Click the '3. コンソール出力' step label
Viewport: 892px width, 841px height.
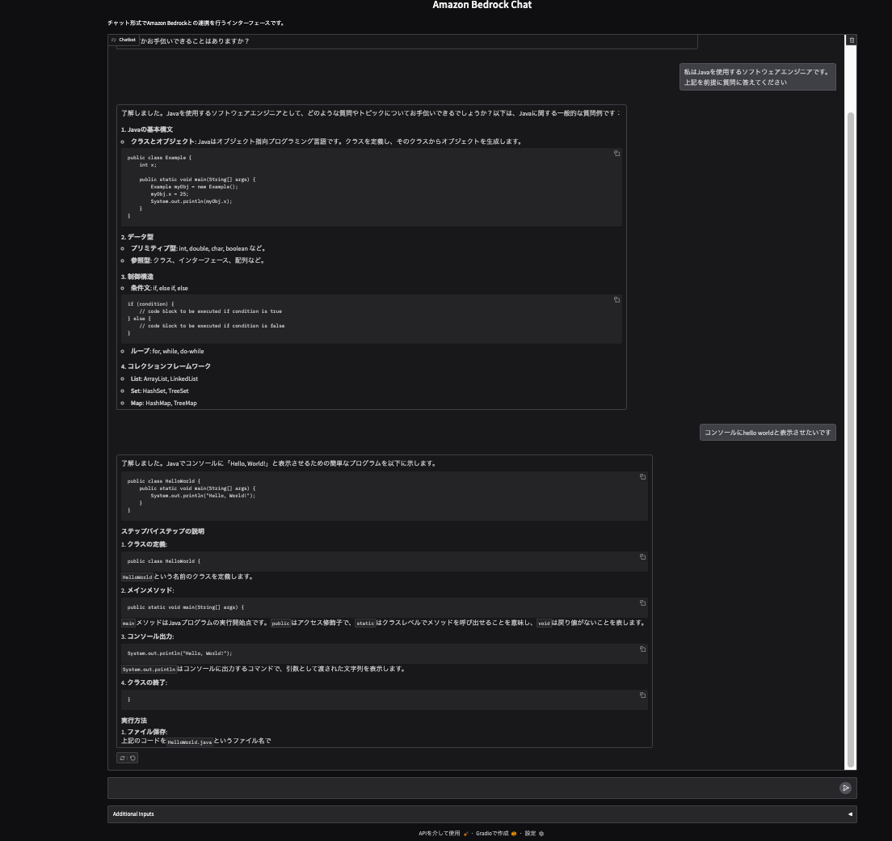(147, 636)
